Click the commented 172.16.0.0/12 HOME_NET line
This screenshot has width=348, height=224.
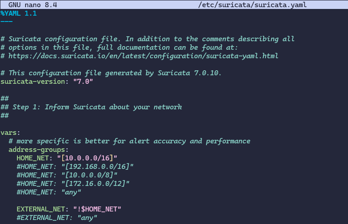(73, 184)
